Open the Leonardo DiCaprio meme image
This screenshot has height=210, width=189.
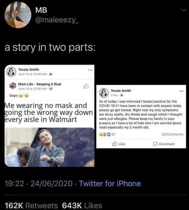[50, 147]
